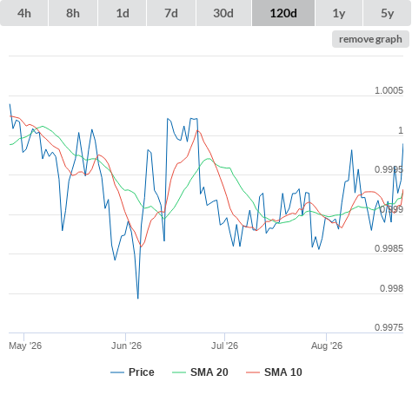Viewport: 412px width, 395px height.
Task: Toggle the Price series legend label
Action: coord(142,372)
